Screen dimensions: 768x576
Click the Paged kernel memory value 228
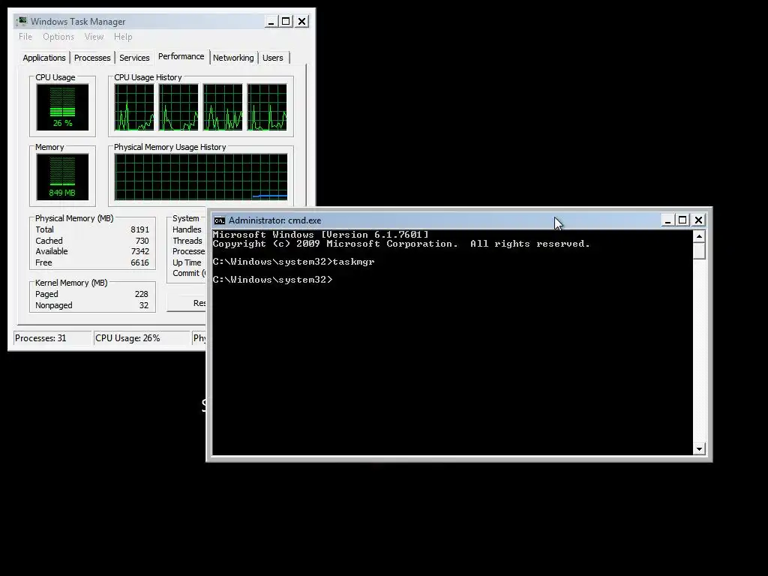[142, 294]
